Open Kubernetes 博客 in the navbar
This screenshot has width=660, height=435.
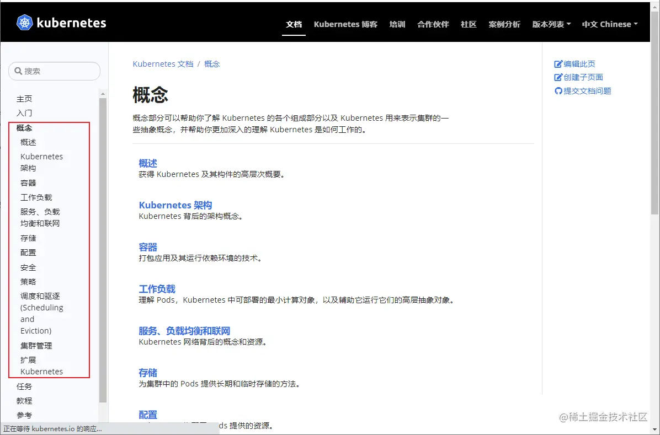[345, 24]
